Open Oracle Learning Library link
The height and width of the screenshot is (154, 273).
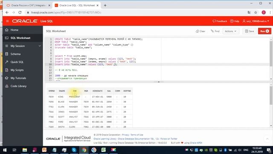tap(105, 139)
